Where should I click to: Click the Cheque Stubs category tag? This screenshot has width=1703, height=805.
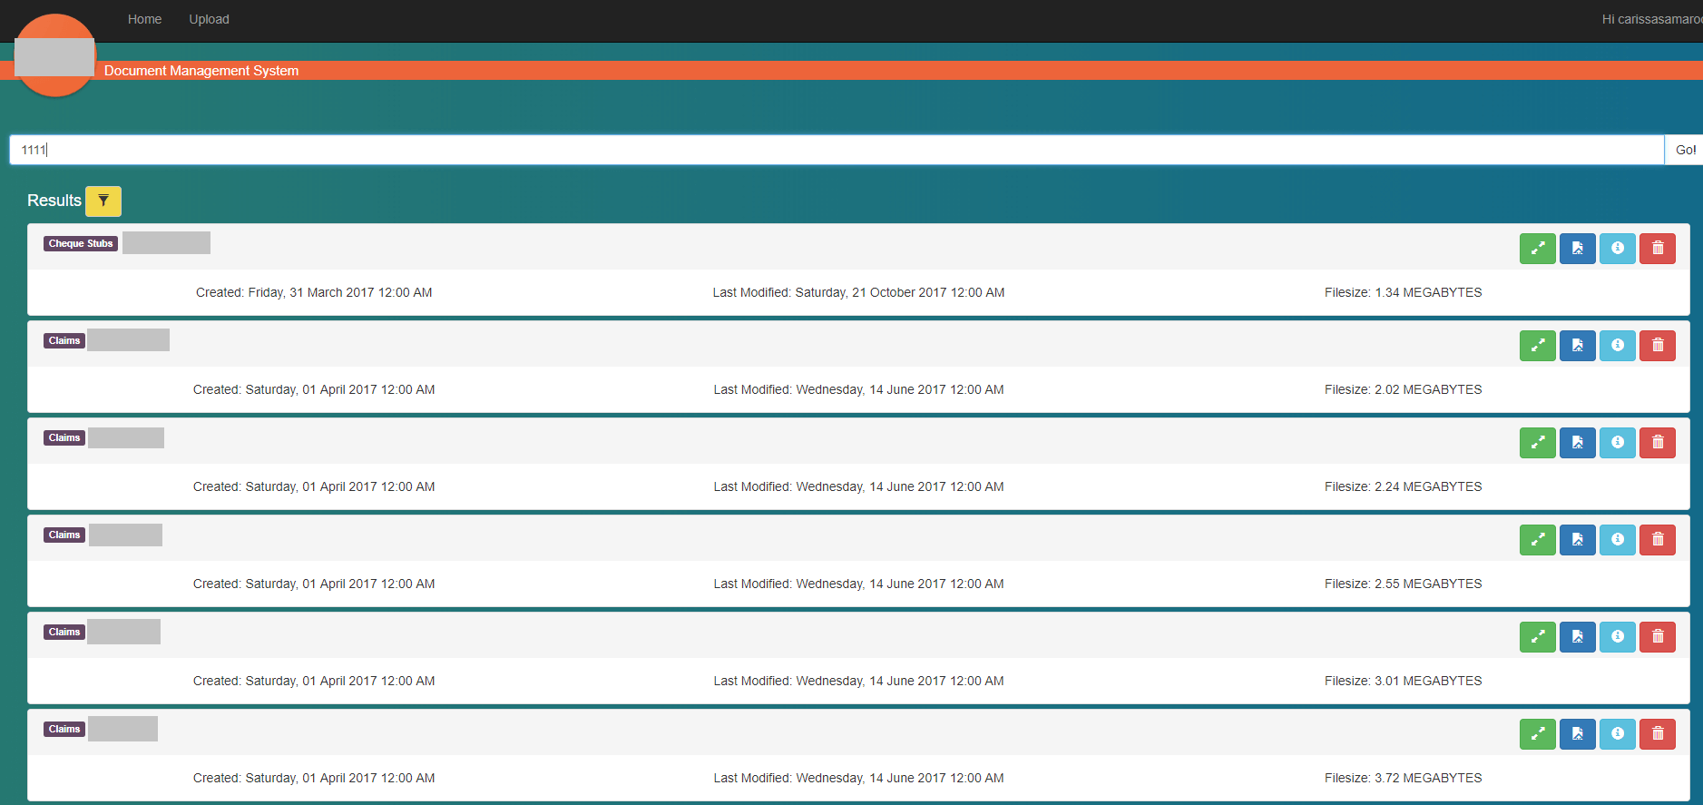pyautogui.click(x=81, y=243)
